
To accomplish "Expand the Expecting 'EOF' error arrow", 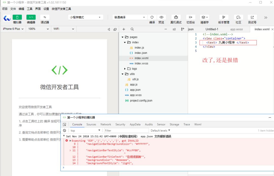I will 71,141.
